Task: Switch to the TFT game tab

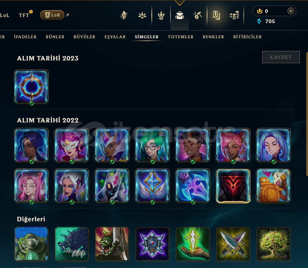Action: [24, 15]
